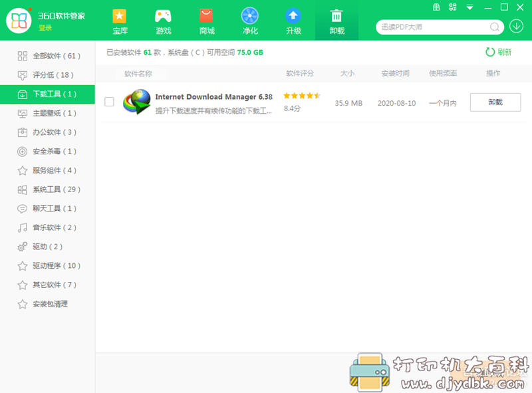532x393 pixels.
Task: Sort by 安装时间 column header
Action: tap(395, 73)
